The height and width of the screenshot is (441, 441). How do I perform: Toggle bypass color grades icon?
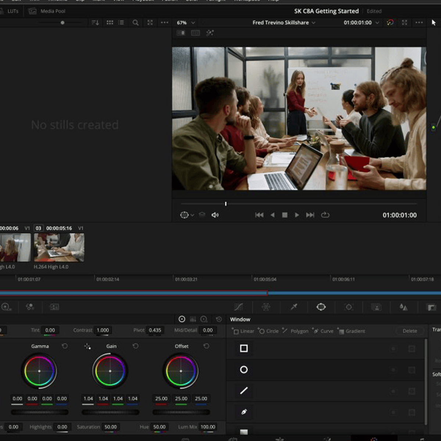coord(390,23)
